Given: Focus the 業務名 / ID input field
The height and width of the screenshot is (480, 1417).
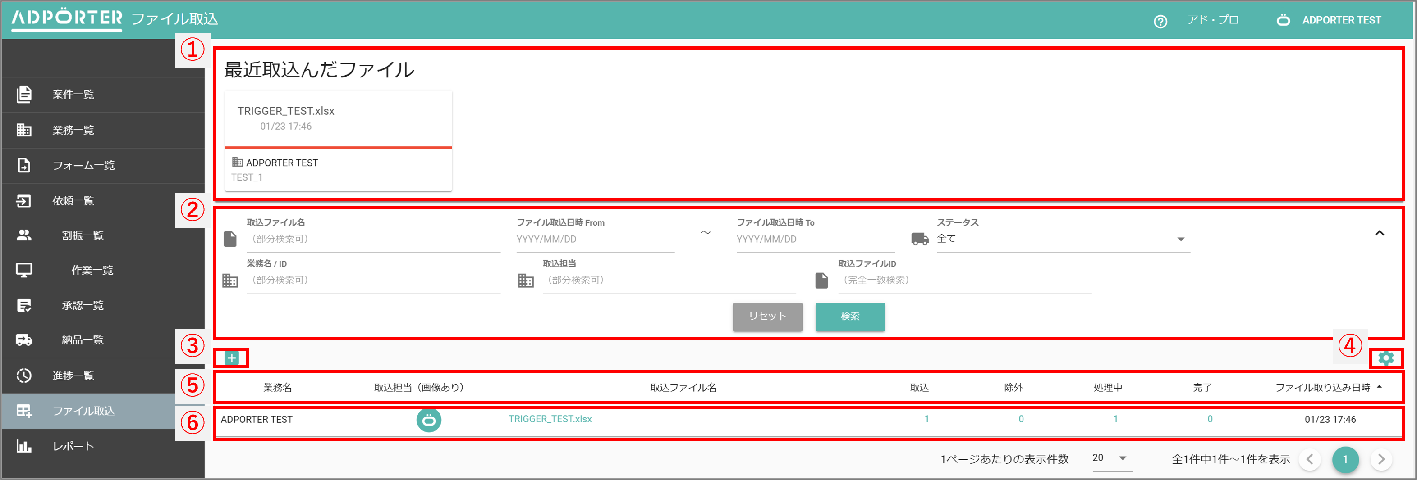Looking at the screenshot, I should click(373, 280).
